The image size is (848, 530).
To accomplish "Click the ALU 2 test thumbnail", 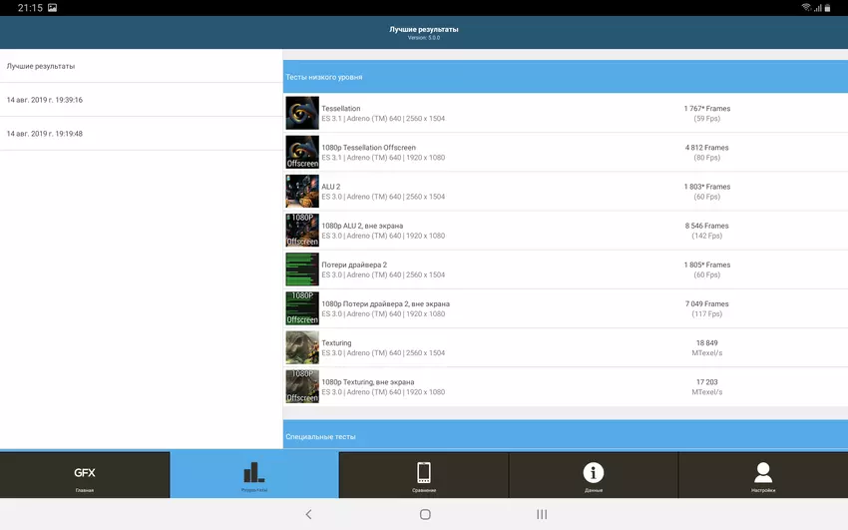I will (x=302, y=191).
